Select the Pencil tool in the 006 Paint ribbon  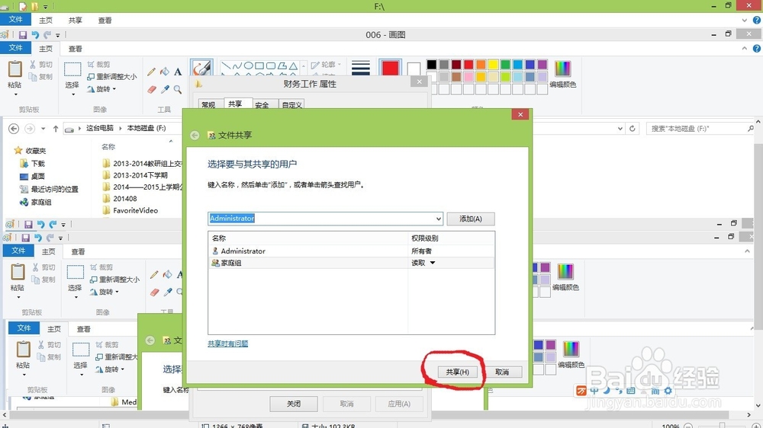point(151,72)
